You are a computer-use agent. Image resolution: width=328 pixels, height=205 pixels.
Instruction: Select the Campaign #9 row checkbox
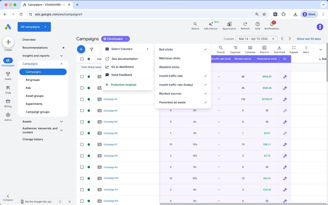pos(82,167)
